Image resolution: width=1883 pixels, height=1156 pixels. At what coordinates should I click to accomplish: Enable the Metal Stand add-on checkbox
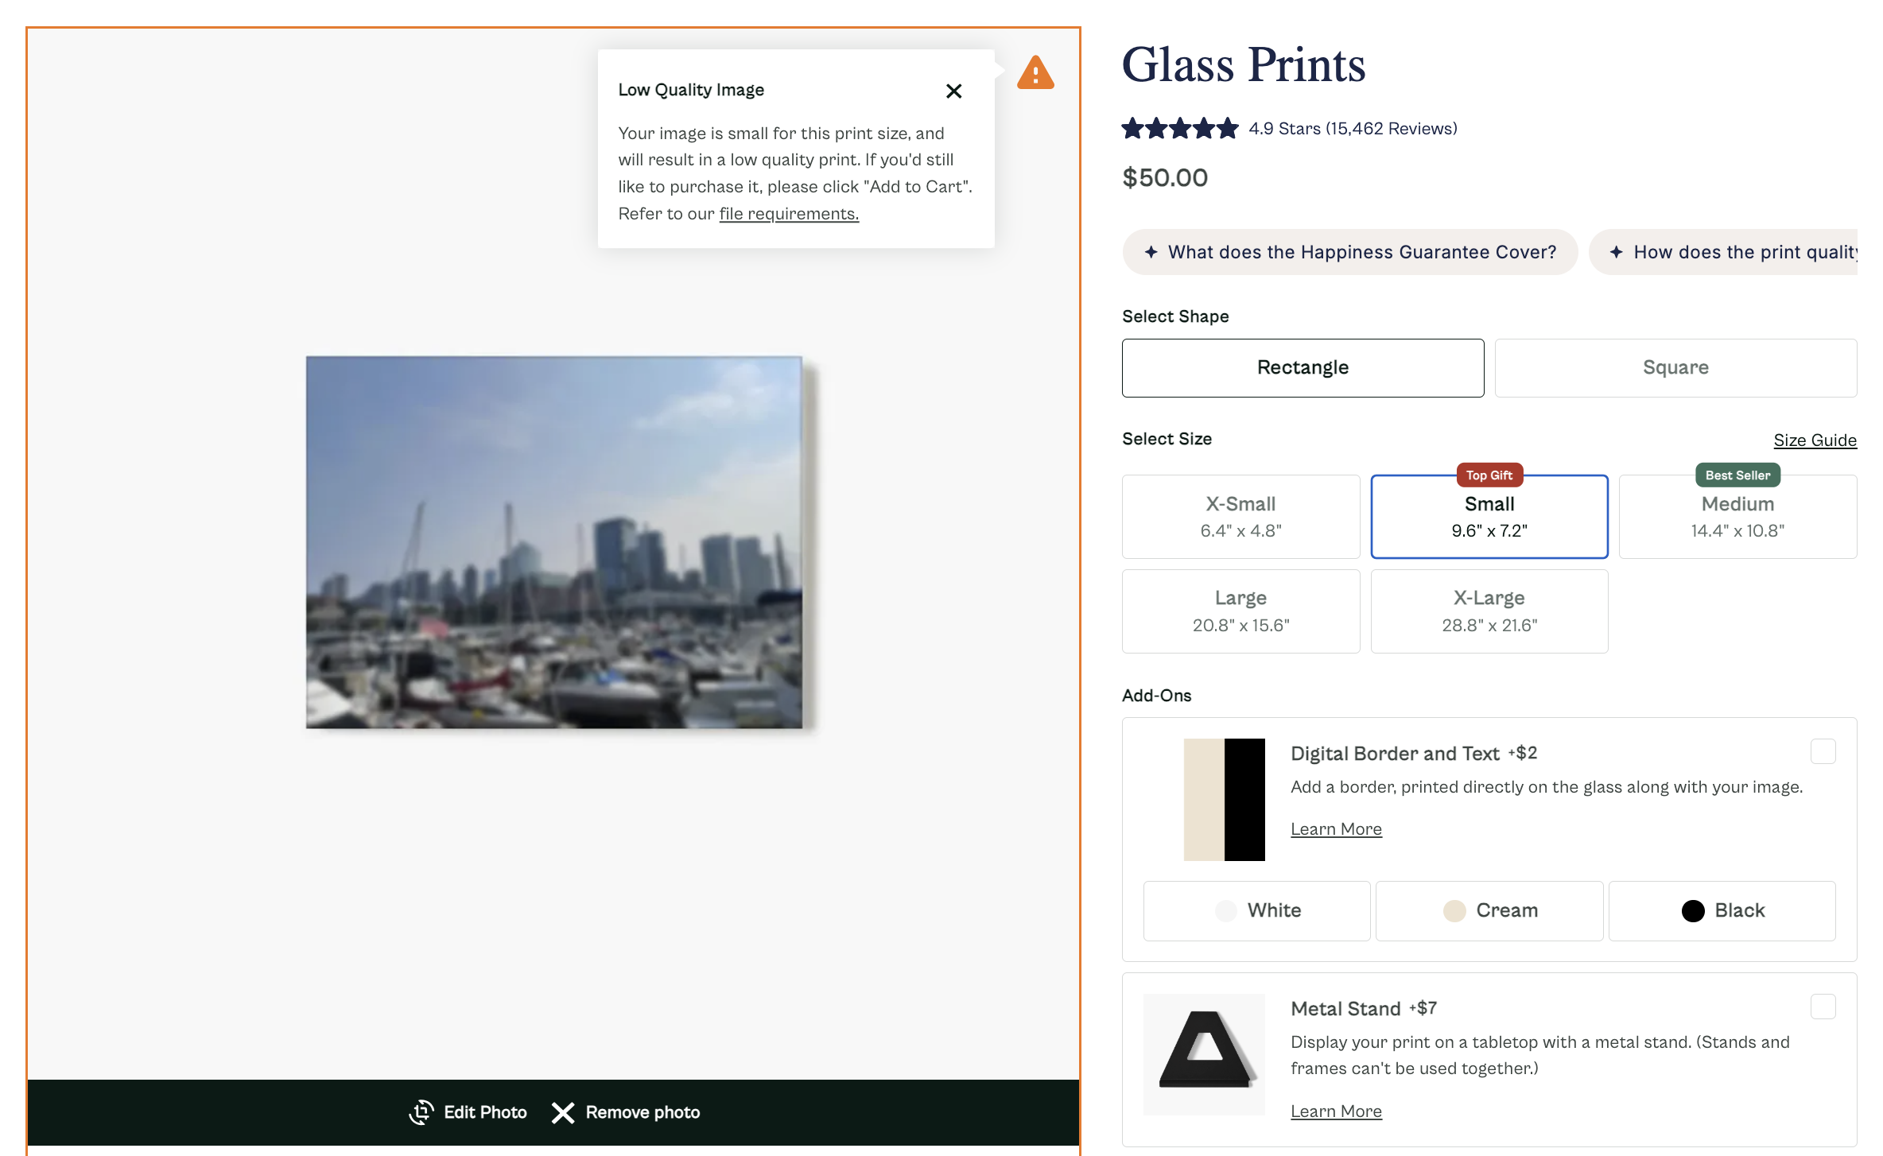[1823, 1007]
